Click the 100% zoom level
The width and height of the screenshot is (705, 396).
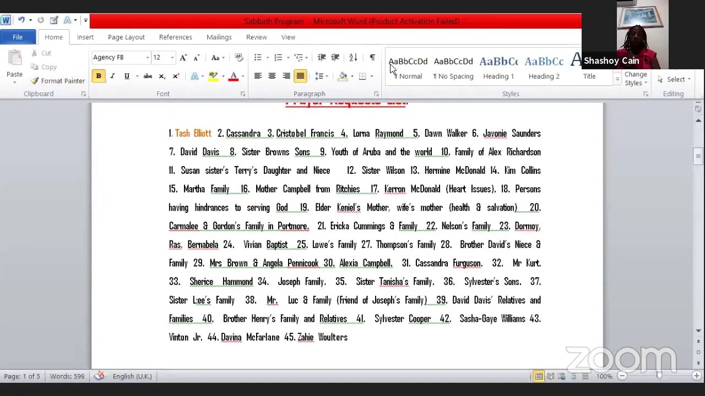click(x=604, y=376)
